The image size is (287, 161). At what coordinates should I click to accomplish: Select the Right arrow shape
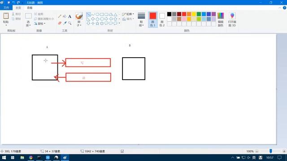tap(106, 19)
